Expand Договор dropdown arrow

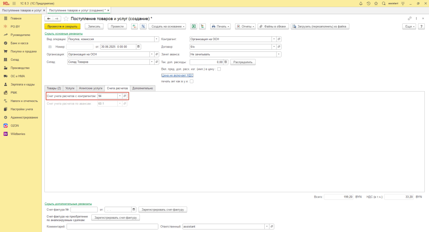point(274,47)
